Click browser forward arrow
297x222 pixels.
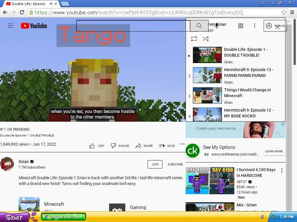(13, 12)
